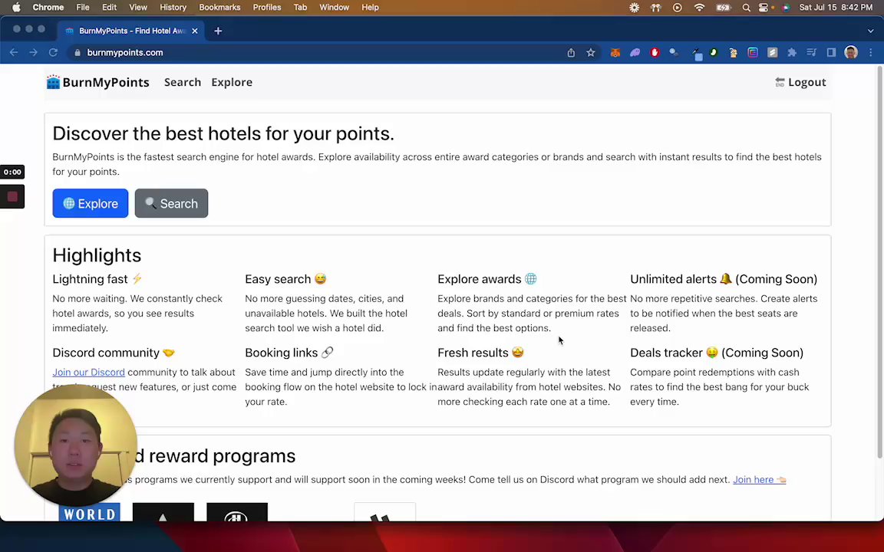Expand the tab search dropdown arrow
The image size is (884, 552).
[x=870, y=31]
